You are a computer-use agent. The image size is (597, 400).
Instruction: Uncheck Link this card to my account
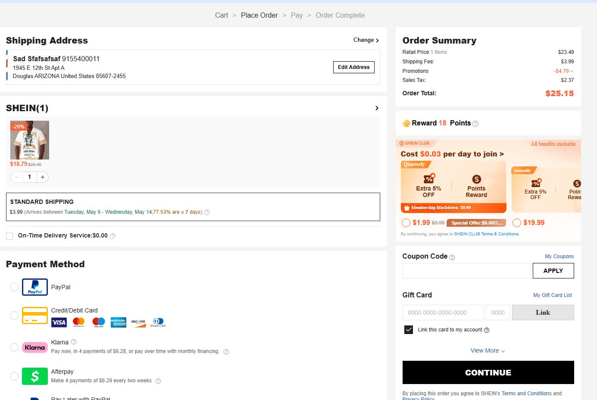pos(409,330)
